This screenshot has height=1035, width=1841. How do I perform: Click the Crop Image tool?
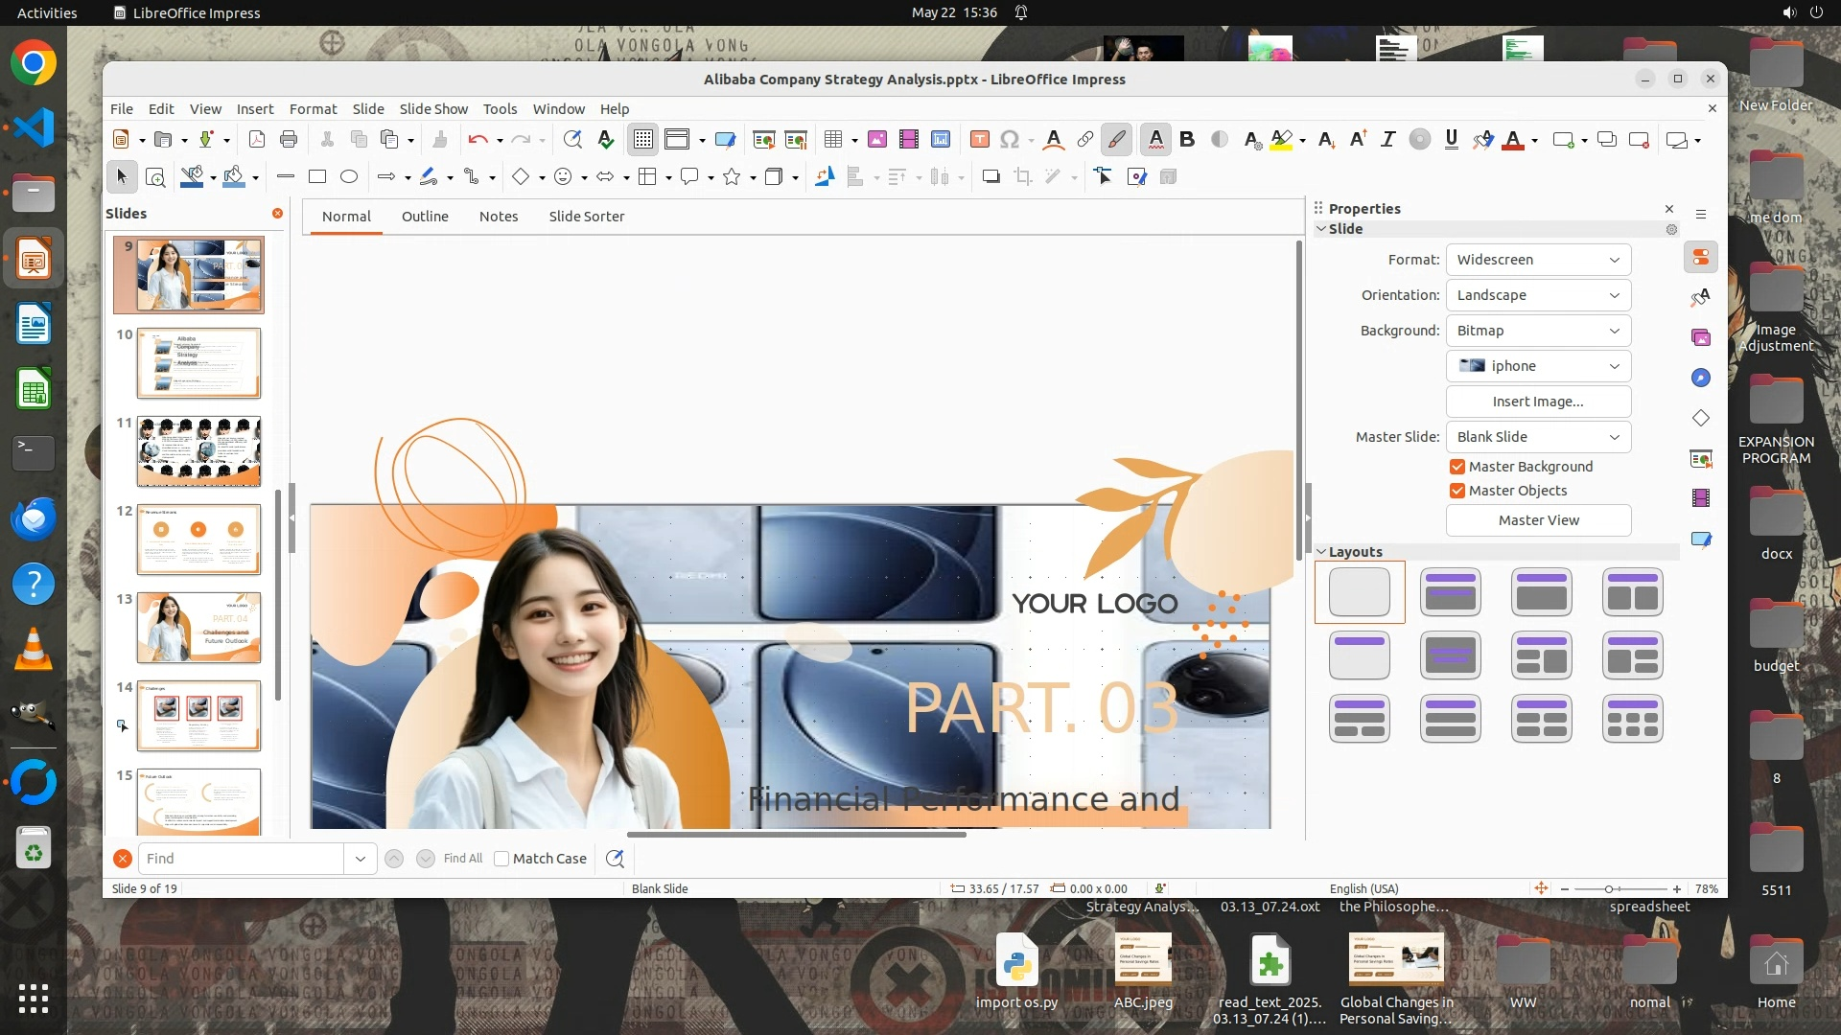[x=1023, y=176]
